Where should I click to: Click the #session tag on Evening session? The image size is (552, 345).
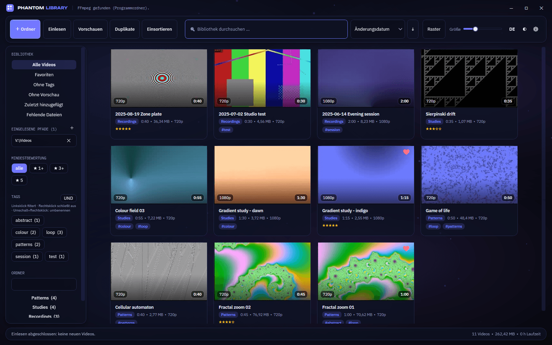pos(332,130)
